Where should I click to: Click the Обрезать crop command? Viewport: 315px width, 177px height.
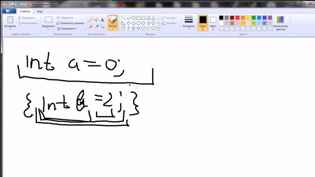pos(65,18)
